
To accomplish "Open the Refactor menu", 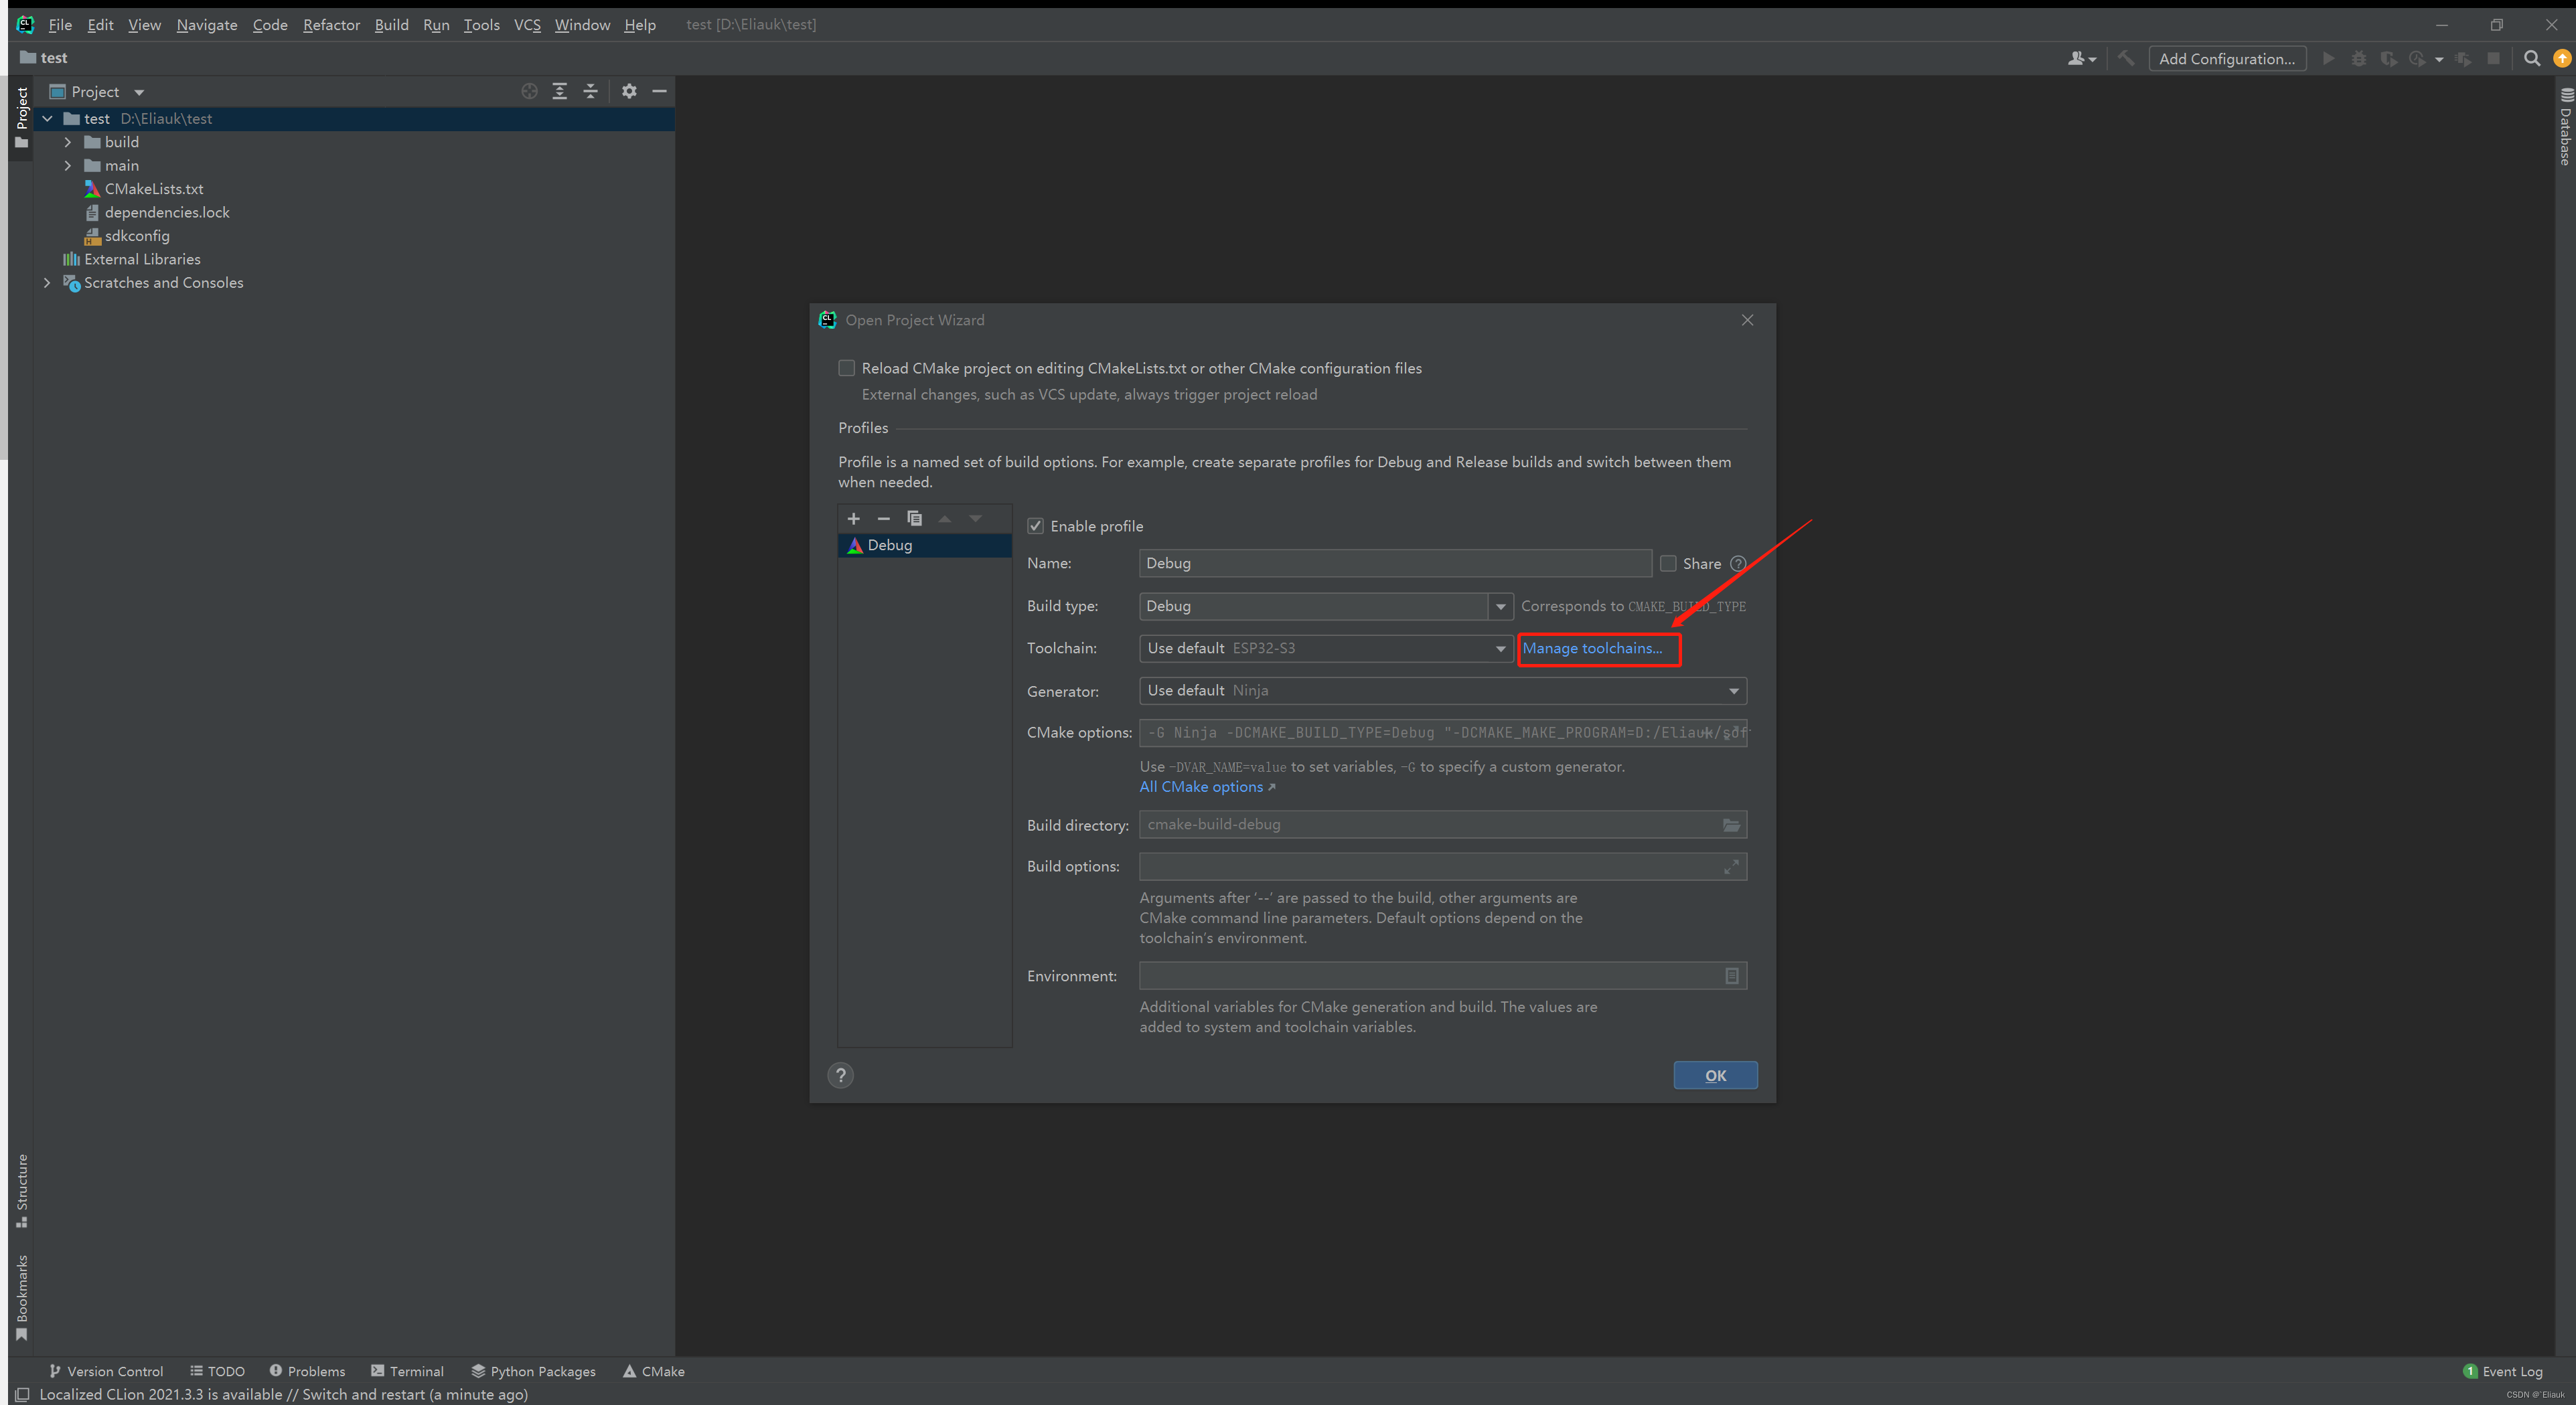I will (x=331, y=24).
